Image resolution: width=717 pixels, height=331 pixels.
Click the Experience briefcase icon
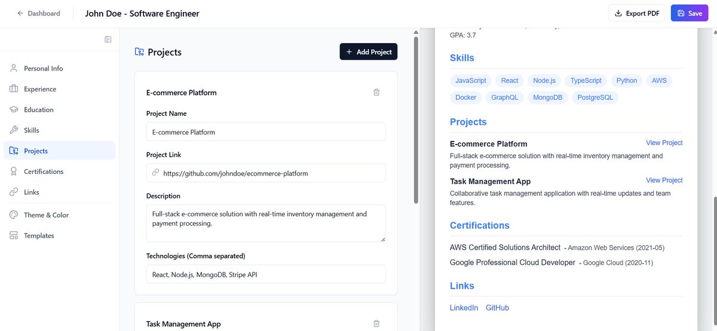pyautogui.click(x=13, y=89)
